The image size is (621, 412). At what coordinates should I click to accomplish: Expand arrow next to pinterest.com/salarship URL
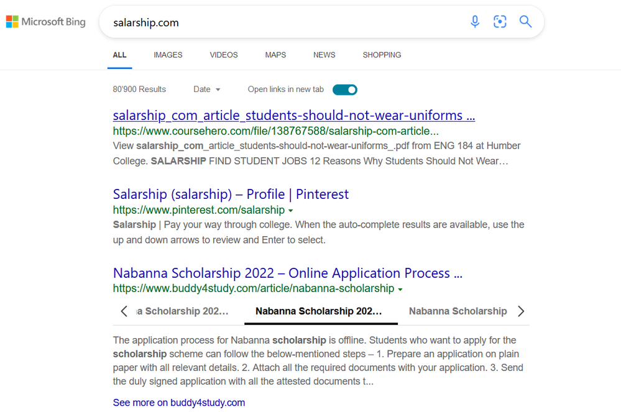click(291, 211)
